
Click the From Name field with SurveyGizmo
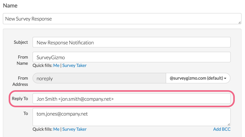(x=131, y=57)
